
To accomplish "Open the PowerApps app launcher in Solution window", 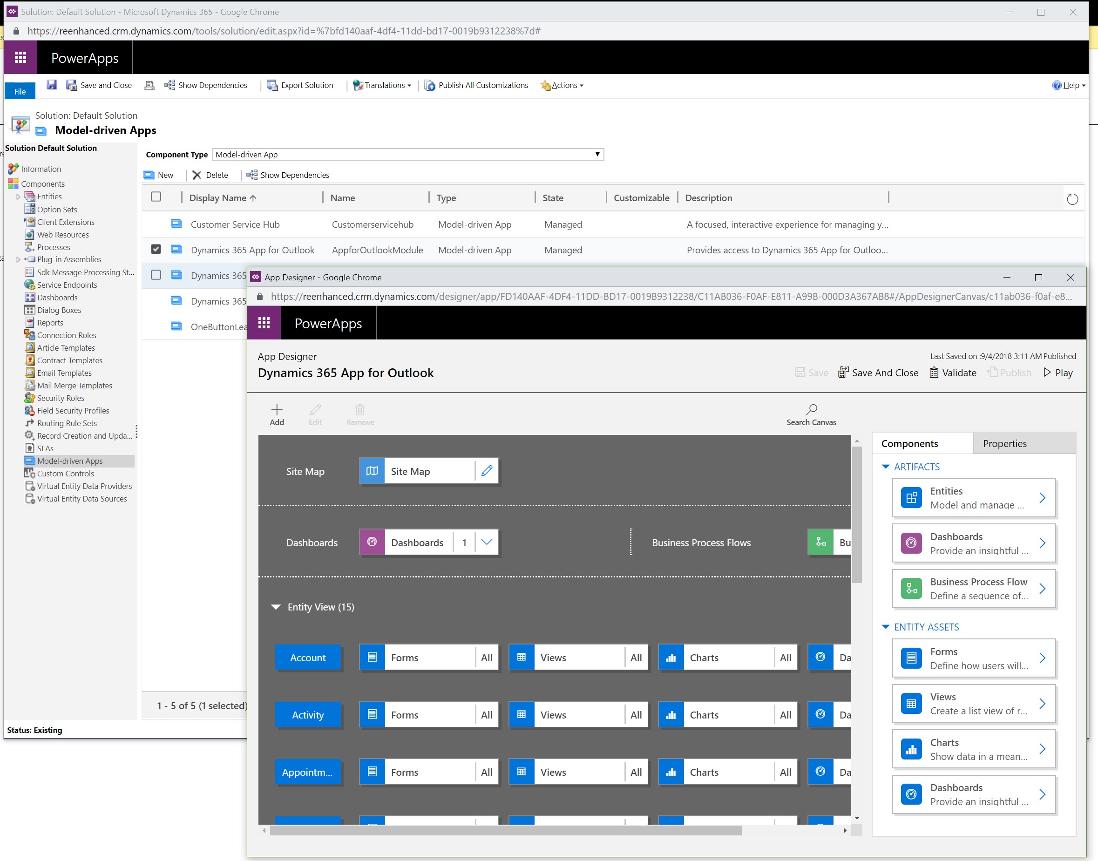I will click(x=20, y=58).
